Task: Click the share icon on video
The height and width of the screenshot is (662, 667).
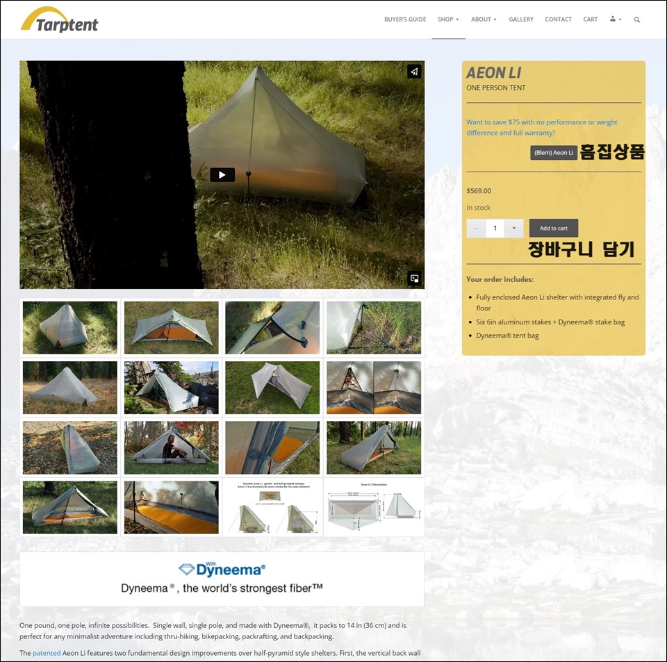Action: pyautogui.click(x=414, y=72)
